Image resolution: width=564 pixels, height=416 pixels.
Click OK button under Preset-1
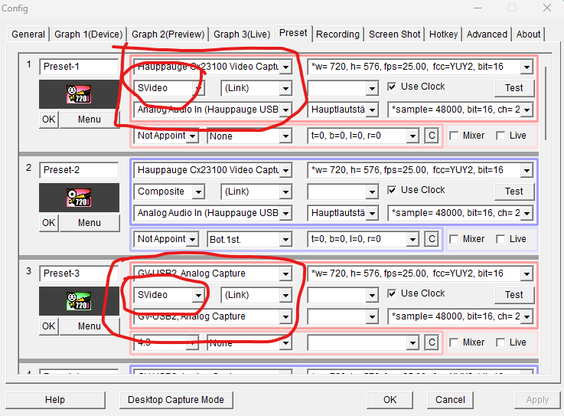[x=49, y=120]
